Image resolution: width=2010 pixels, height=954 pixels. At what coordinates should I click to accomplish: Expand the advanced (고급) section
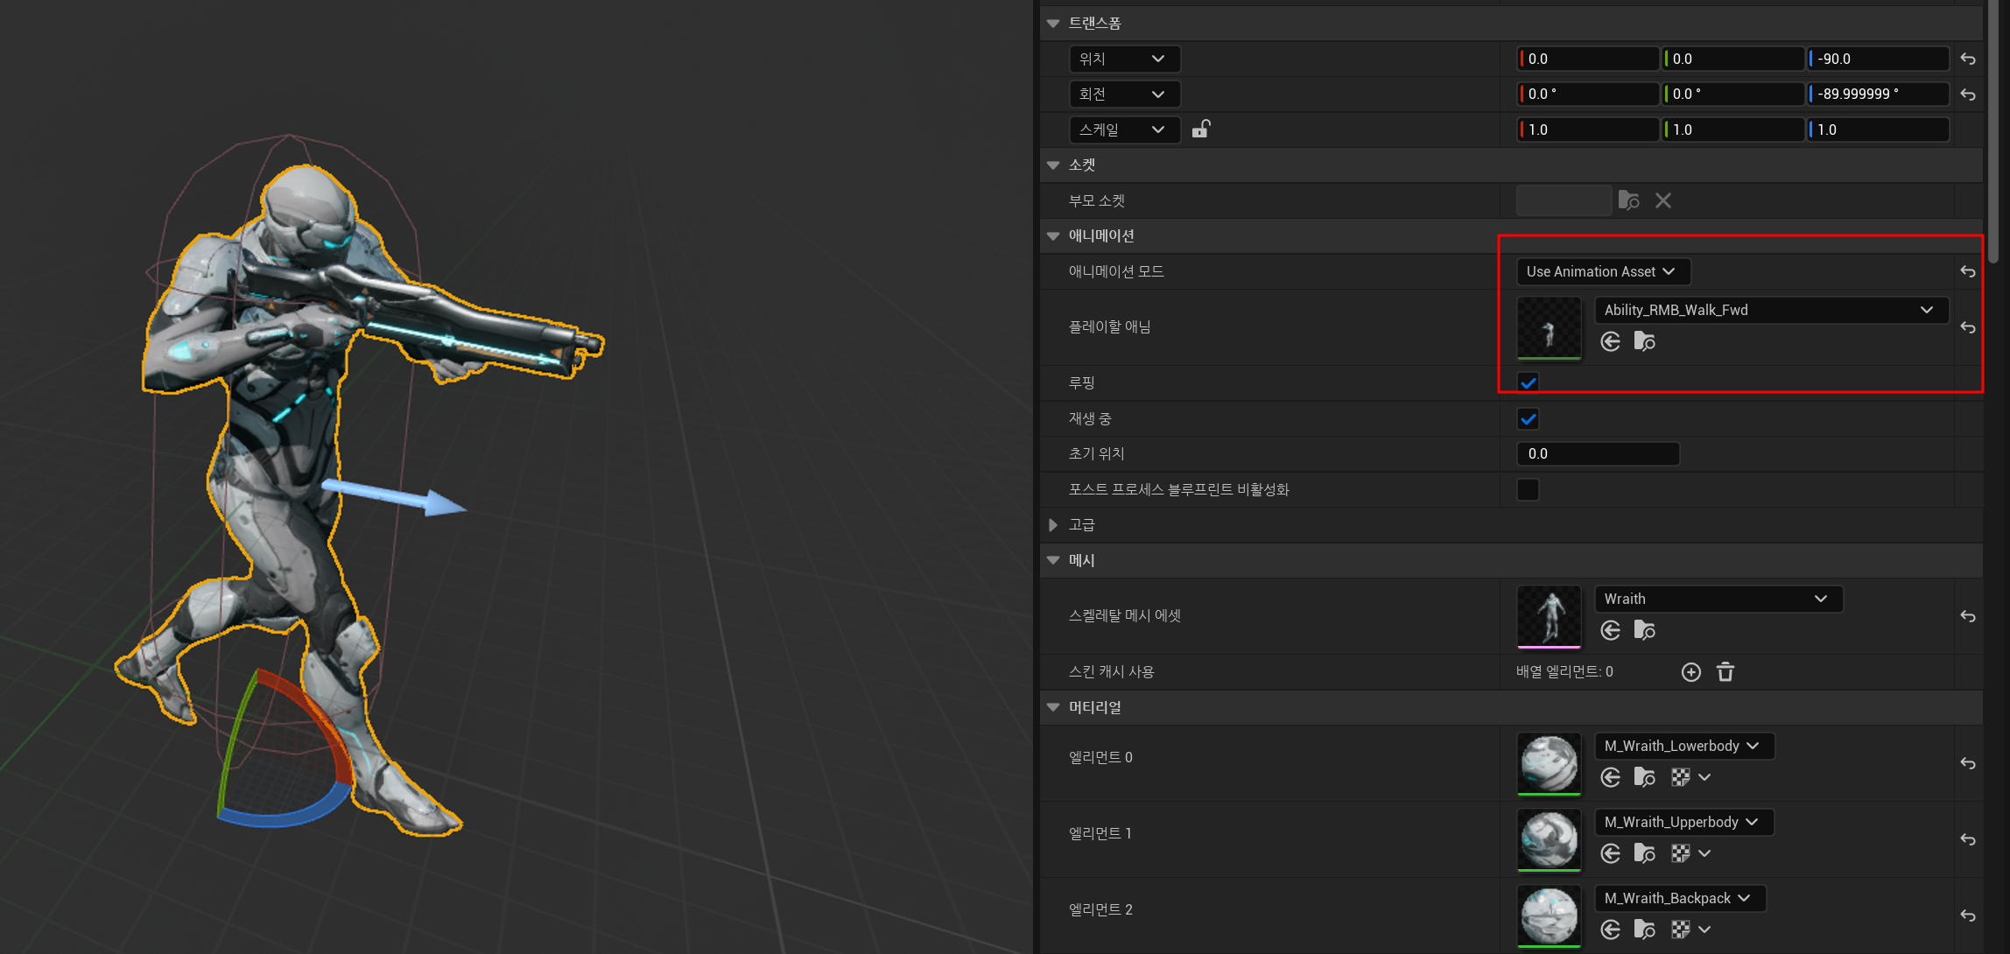[x=1053, y=525]
